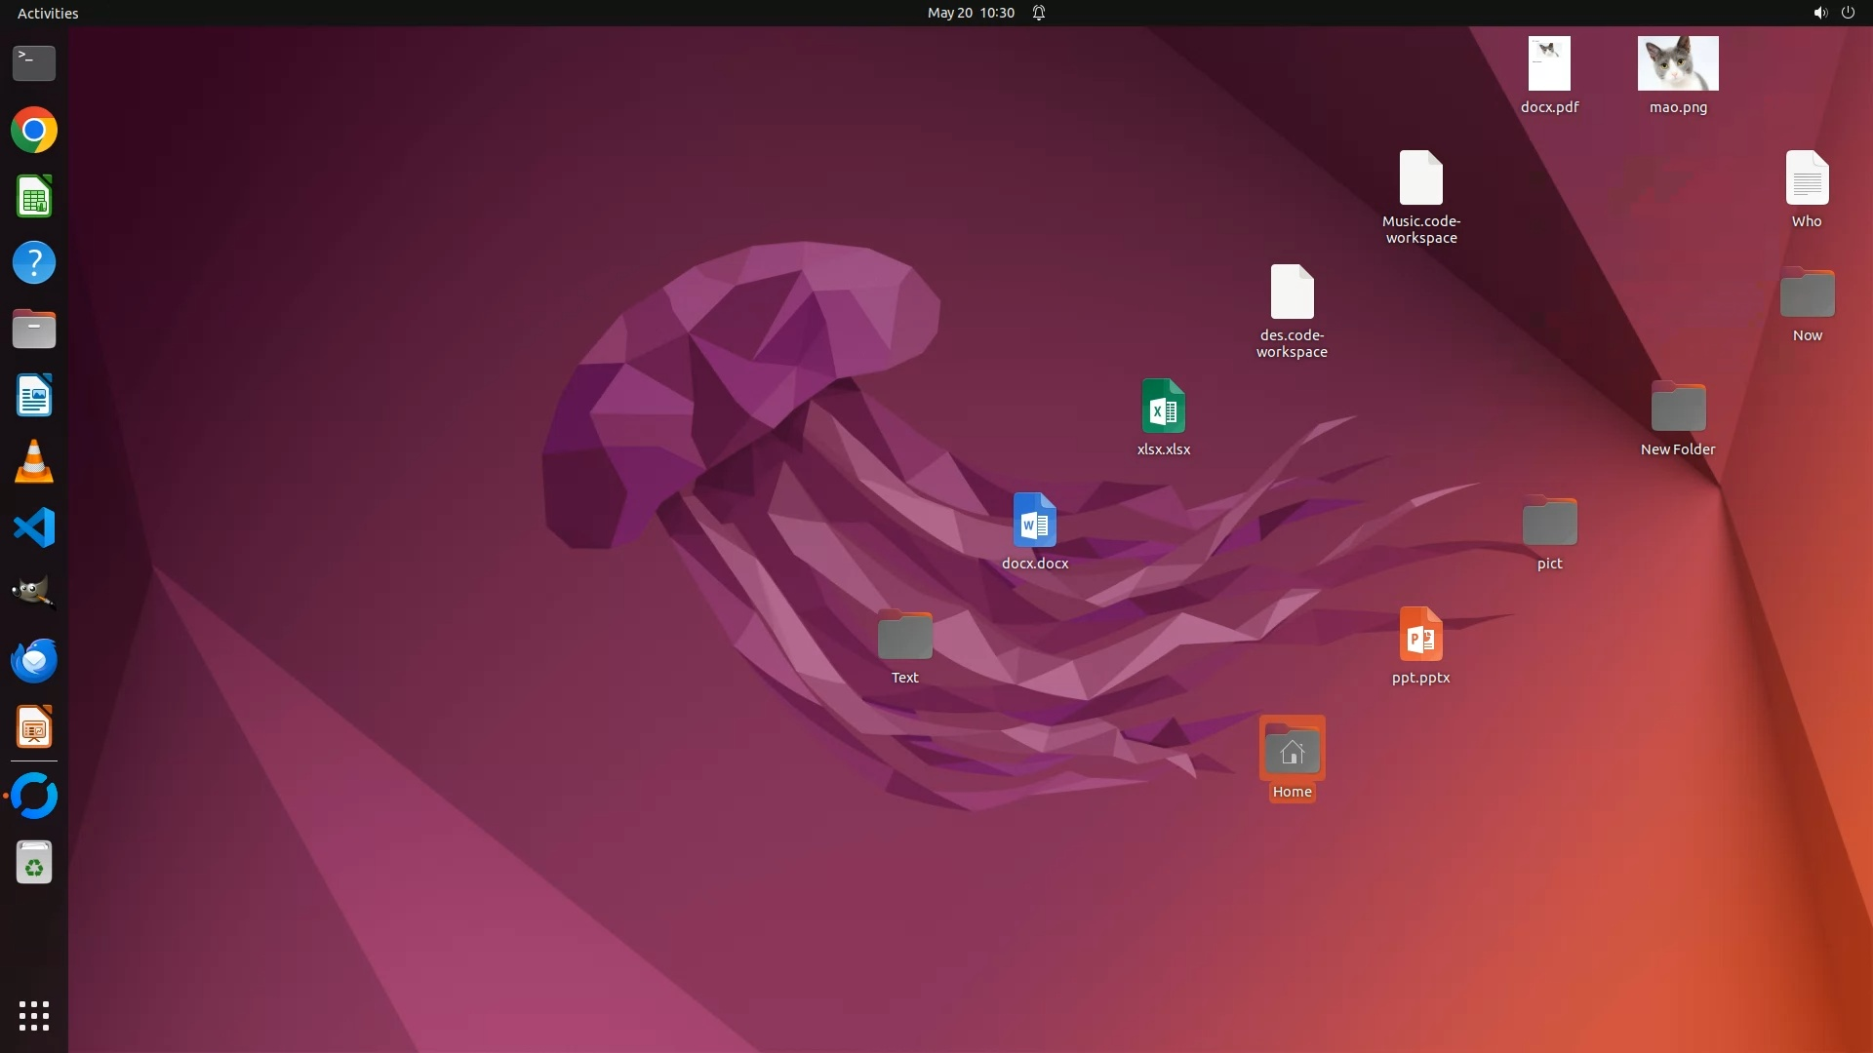Open the date and time calendar menu
Screen dimensions: 1873x1053
click(970, 13)
